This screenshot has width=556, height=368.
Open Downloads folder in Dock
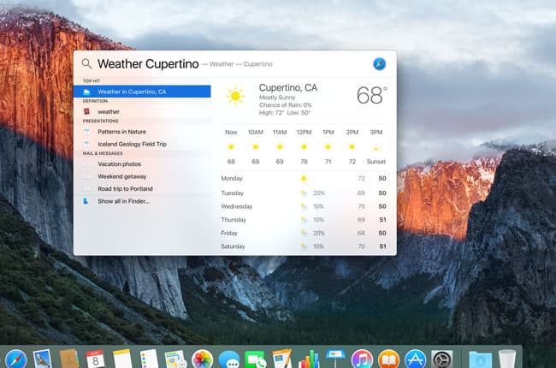pos(481,359)
